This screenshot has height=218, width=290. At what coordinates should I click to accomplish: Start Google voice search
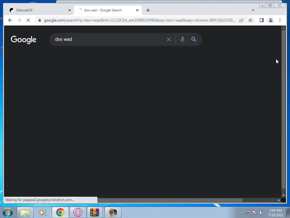183,39
